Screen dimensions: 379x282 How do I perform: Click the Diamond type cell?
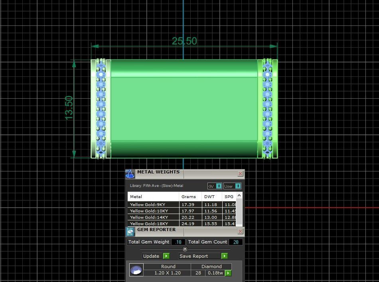211,266
